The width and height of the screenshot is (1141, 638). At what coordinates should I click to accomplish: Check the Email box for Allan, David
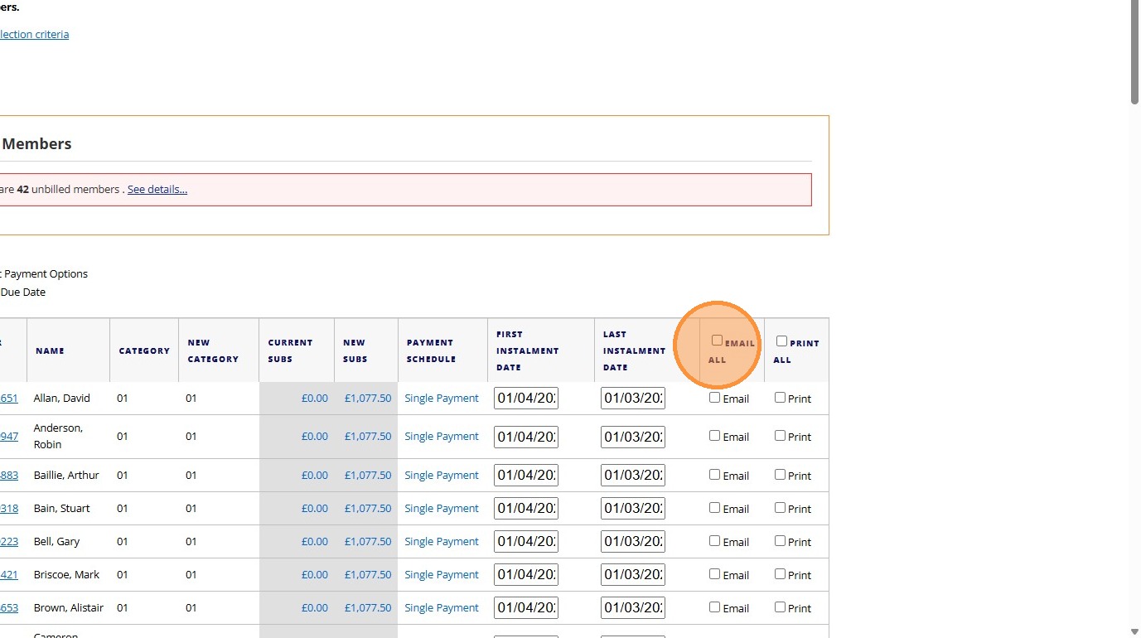[x=714, y=398]
